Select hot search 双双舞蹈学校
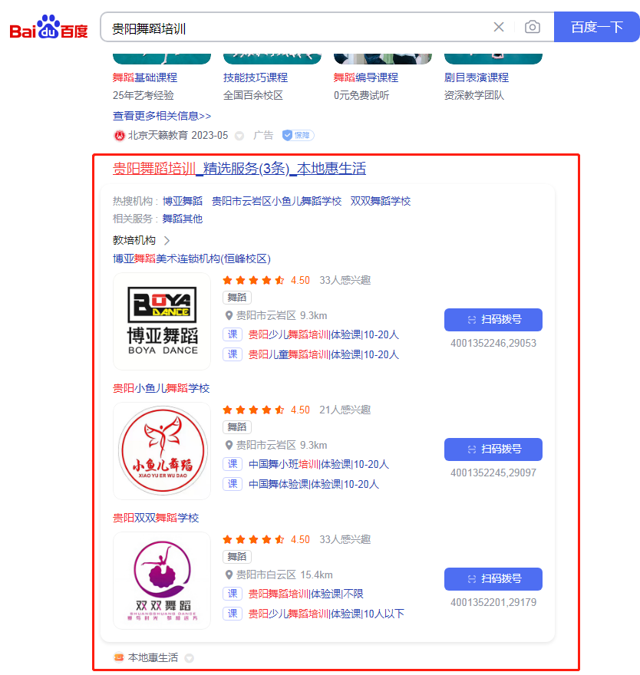Viewport: 640px width, 675px height. click(381, 201)
